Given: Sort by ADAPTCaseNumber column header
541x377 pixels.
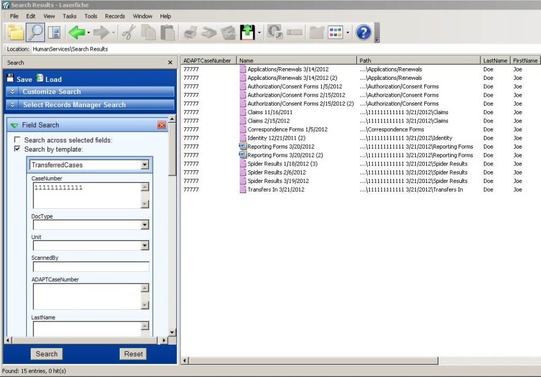Looking at the screenshot, I should 208,60.
